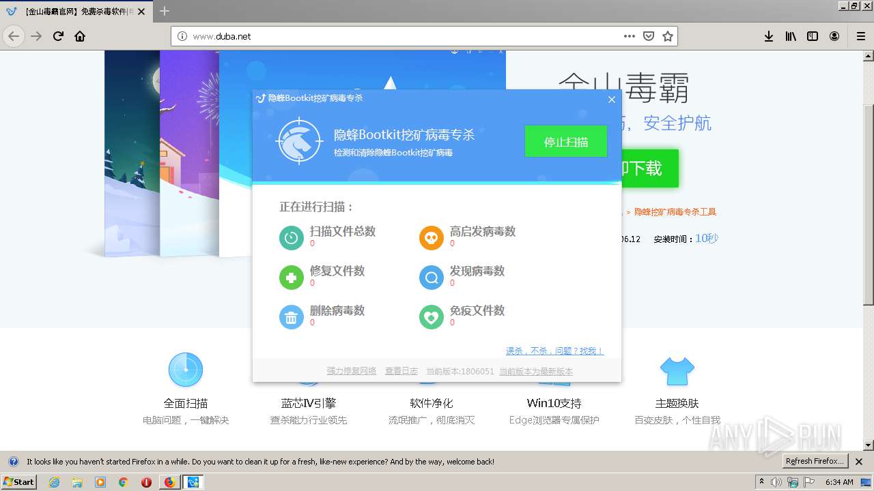
Task: Click the 6:34 AM system clock
Action: click(x=839, y=482)
